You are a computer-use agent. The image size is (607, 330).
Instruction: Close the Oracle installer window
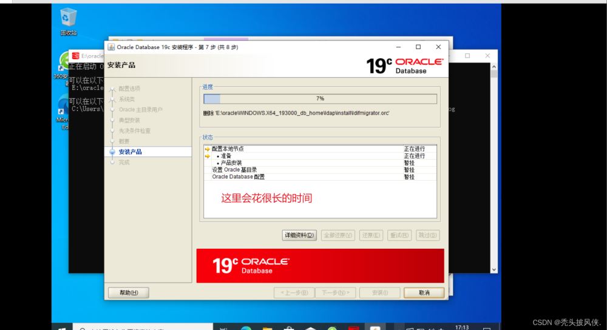click(438, 47)
